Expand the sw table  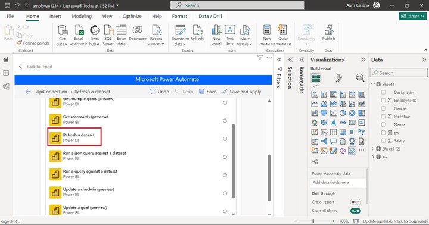(x=373, y=157)
